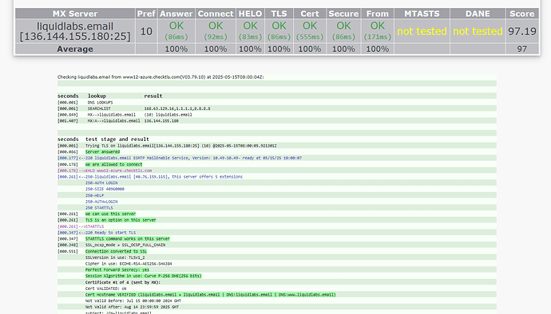This screenshot has width=551, height=314.
Task: Select "STARTTLS command works on this server"
Action: tap(128, 239)
